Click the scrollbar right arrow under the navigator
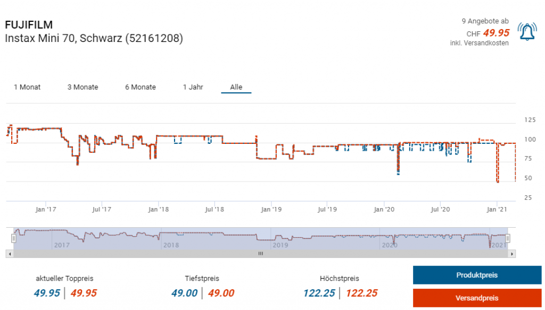The image size is (545, 310). (x=512, y=254)
